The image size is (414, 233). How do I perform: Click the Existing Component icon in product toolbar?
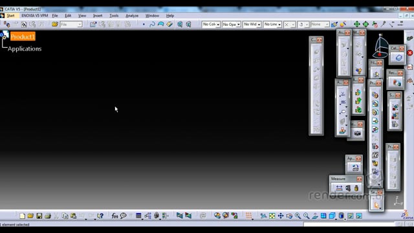click(375, 121)
